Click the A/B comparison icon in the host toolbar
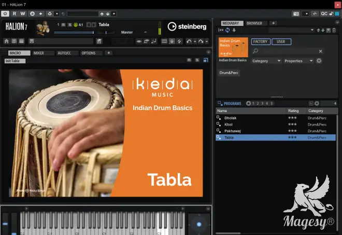 (32, 13)
